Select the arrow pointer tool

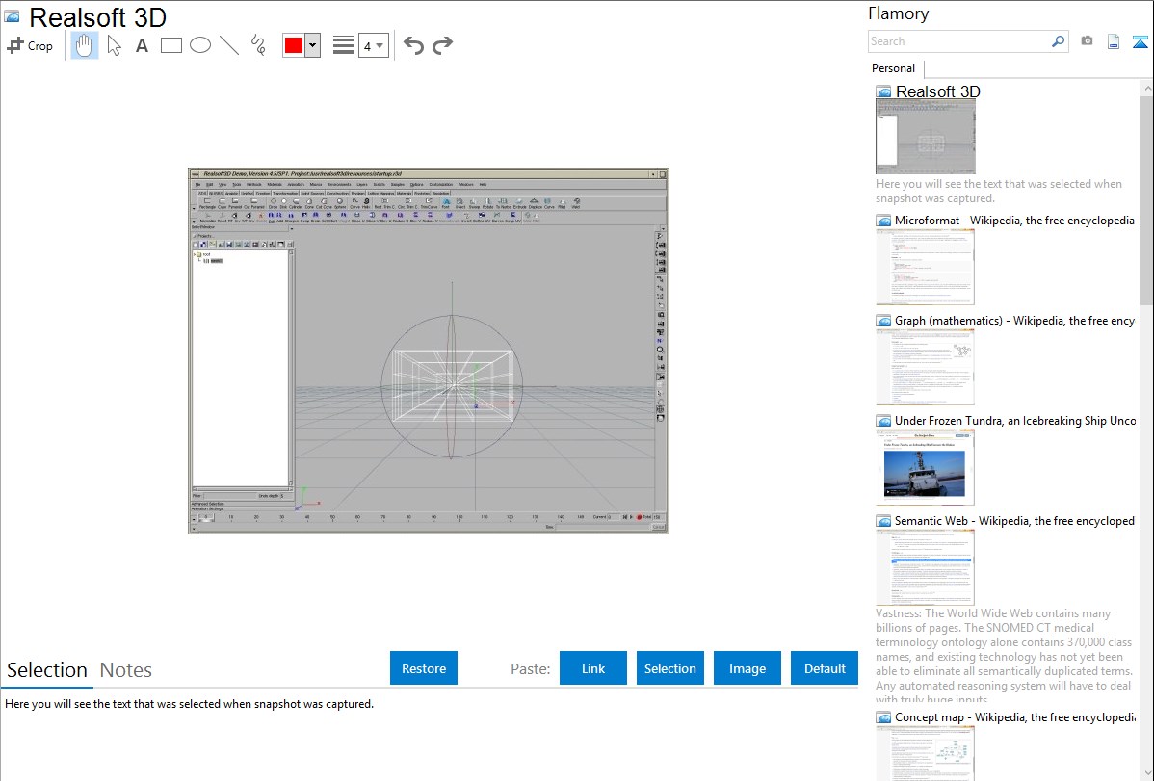tap(114, 45)
